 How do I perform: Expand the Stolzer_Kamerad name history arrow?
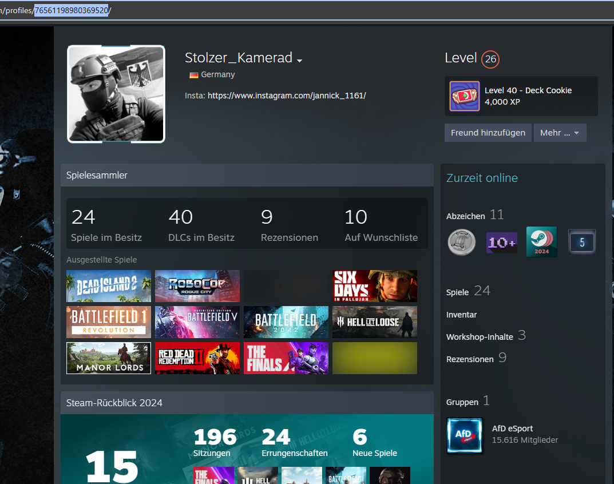pos(299,61)
